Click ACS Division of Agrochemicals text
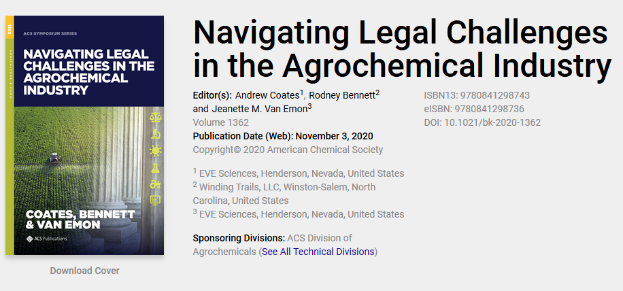The image size is (623, 291). point(273,245)
